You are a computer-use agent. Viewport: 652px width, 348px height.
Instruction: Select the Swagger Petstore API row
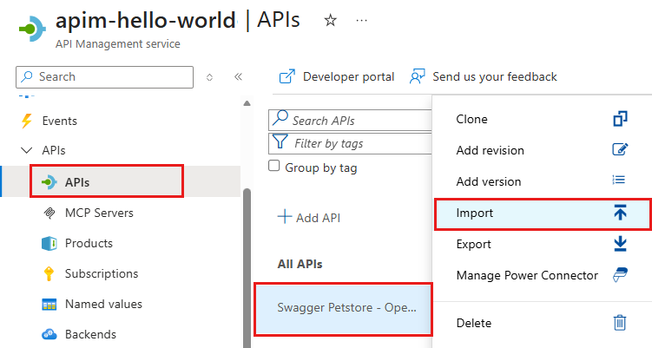coord(344,309)
